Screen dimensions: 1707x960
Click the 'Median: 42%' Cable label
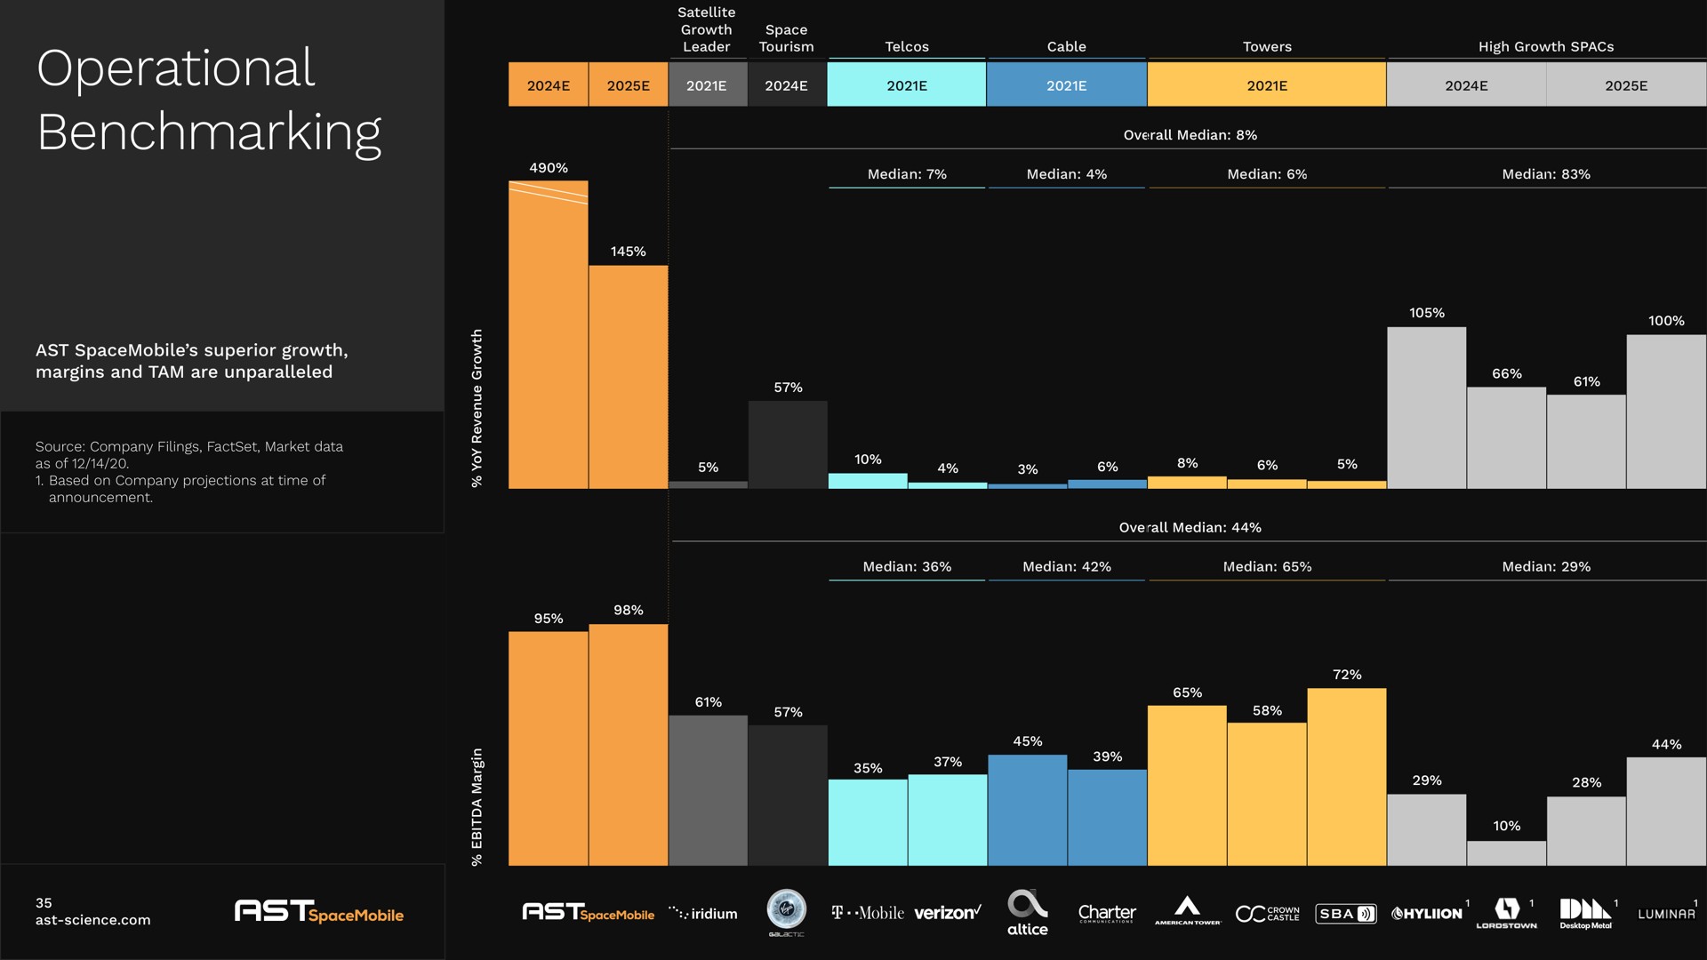(x=1067, y=567)
